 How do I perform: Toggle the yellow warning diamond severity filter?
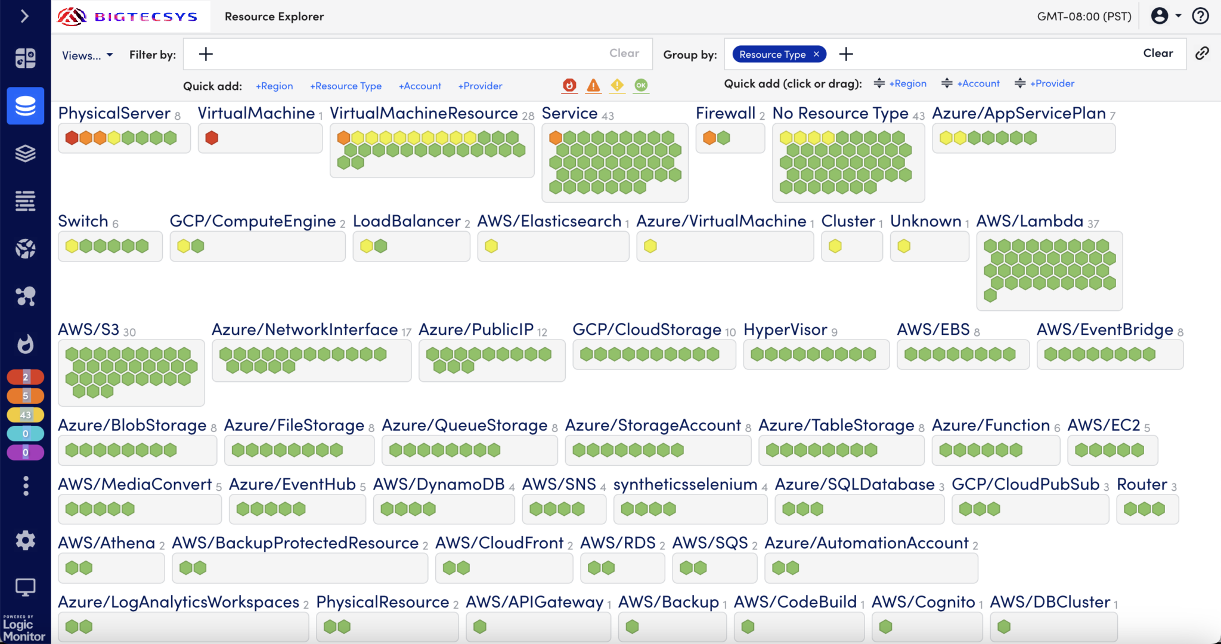click(617, 86)
